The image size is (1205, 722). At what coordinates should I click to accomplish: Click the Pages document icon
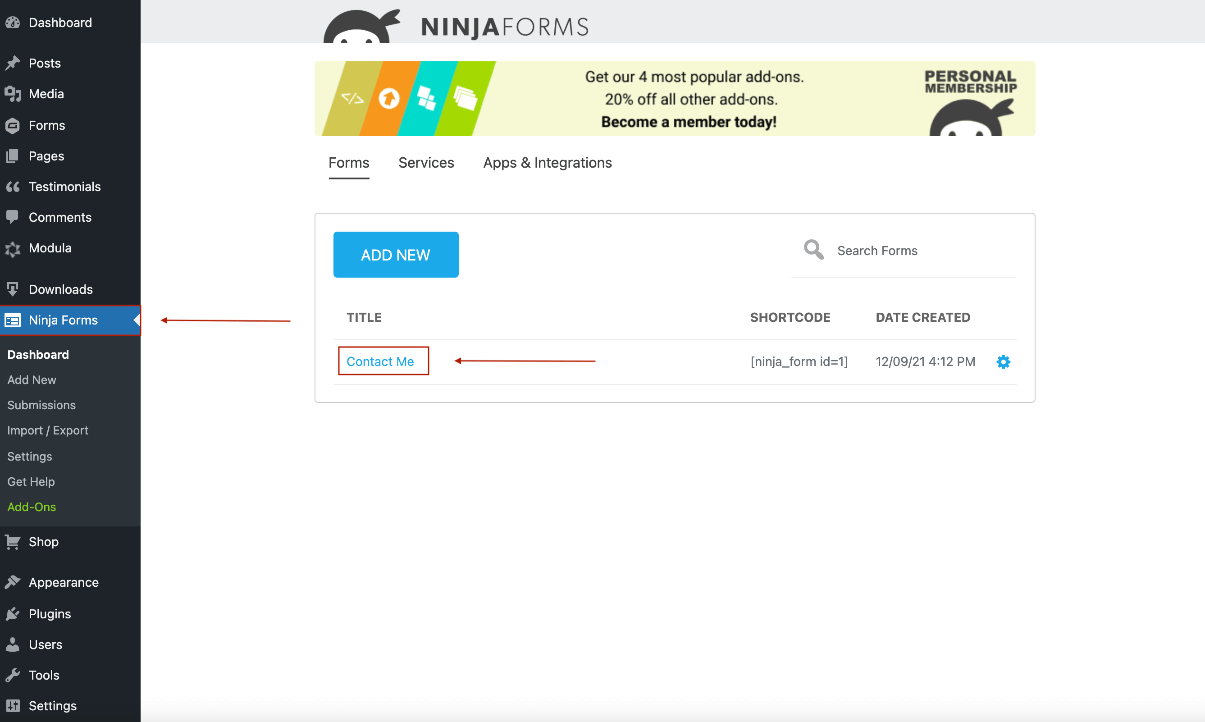click(x=13, y=156)
